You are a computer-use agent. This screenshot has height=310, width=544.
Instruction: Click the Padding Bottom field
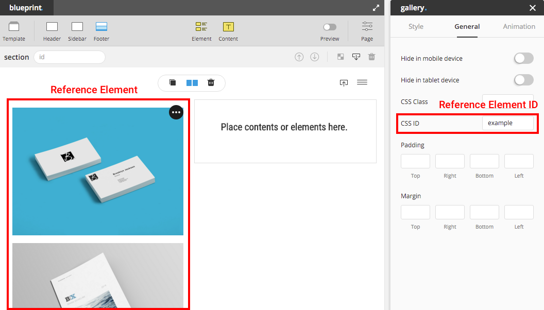(x=484, y=161)
